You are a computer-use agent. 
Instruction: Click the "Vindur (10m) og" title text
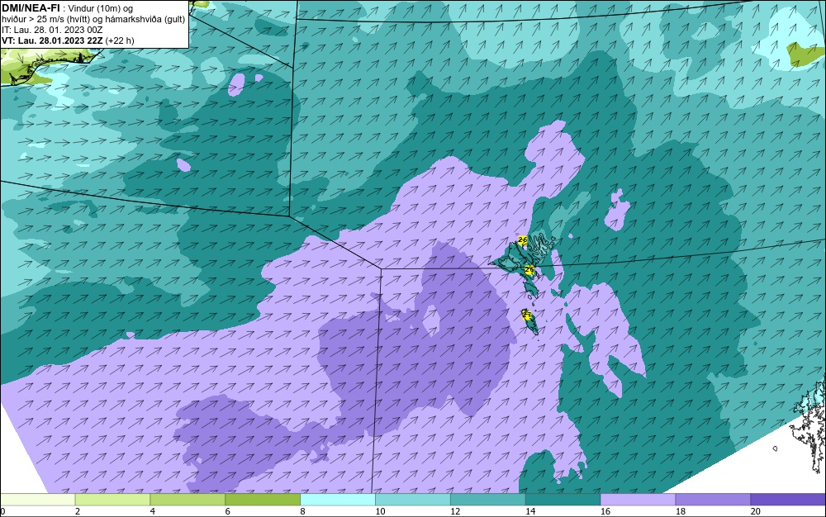[x=101, y=8]
